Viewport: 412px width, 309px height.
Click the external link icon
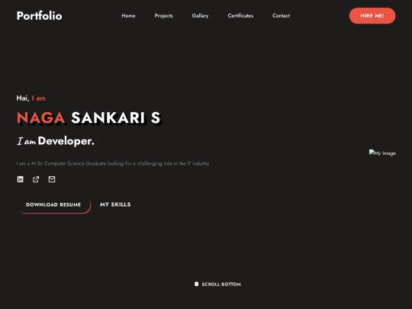36,179
